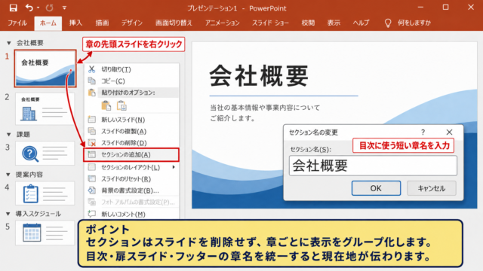483x271 pixels.
Task: Click the ? help button in dialog
Action: [x=423, y=132]
